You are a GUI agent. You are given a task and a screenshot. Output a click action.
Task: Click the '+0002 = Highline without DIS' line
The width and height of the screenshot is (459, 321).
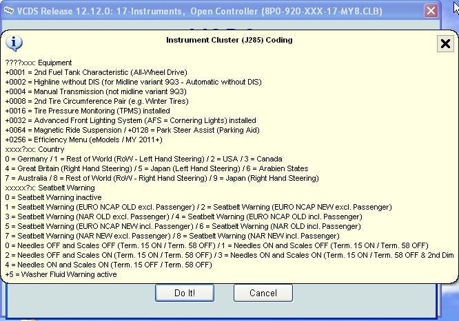(133, 82)
